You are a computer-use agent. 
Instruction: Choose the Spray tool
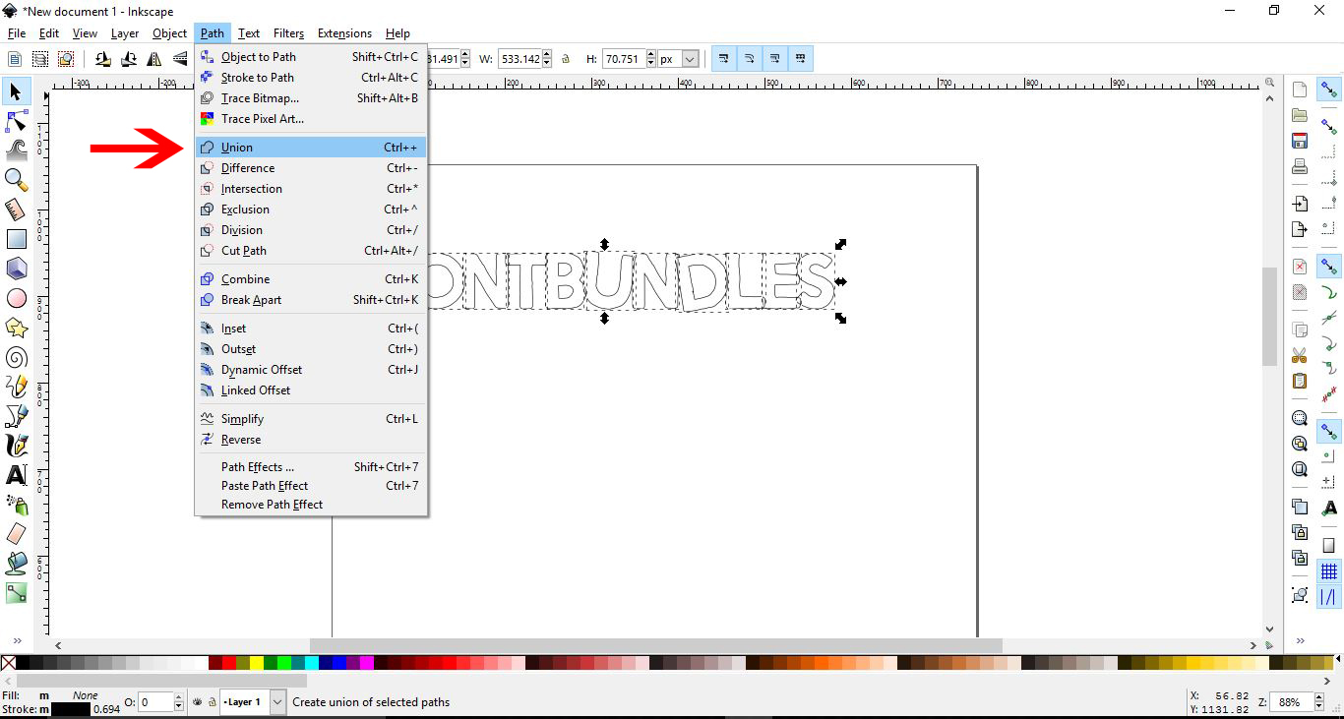pos(16,505)
